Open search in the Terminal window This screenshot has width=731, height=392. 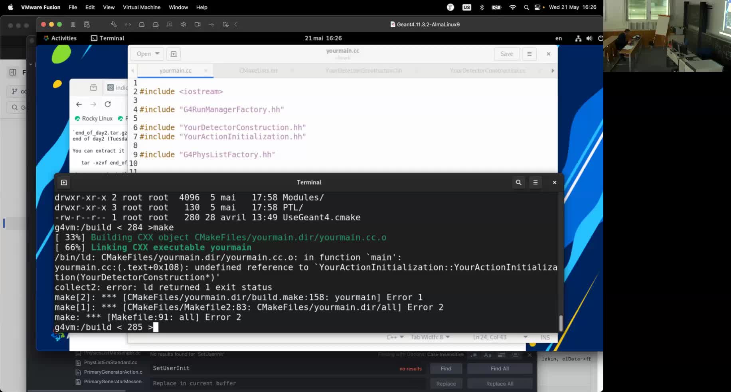pos(518,182)
